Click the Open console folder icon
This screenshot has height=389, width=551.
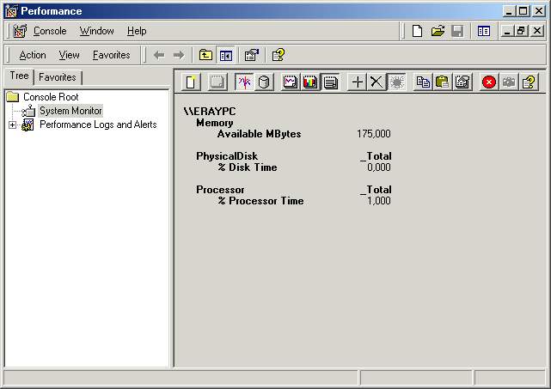pyautogui.click(x=438, y=31)
